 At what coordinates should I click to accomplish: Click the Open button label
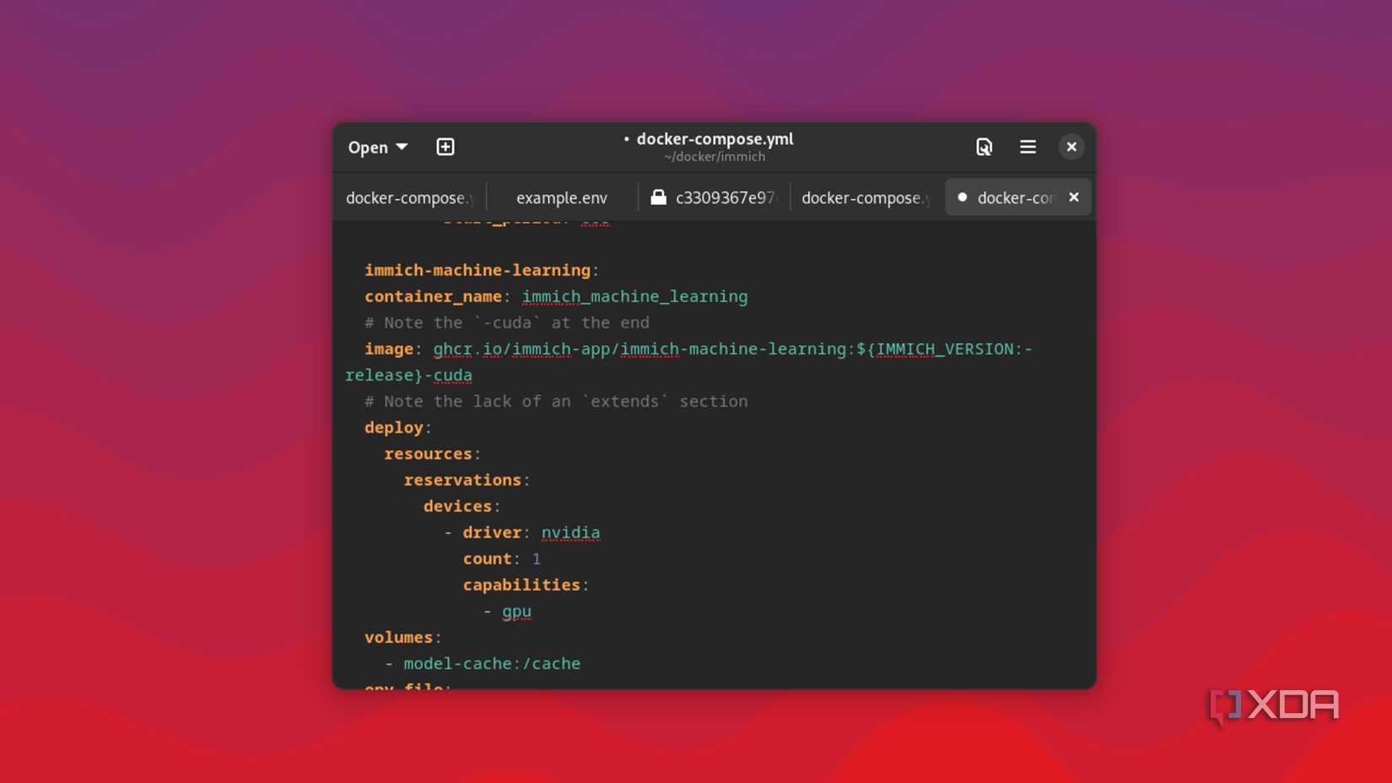370,146
